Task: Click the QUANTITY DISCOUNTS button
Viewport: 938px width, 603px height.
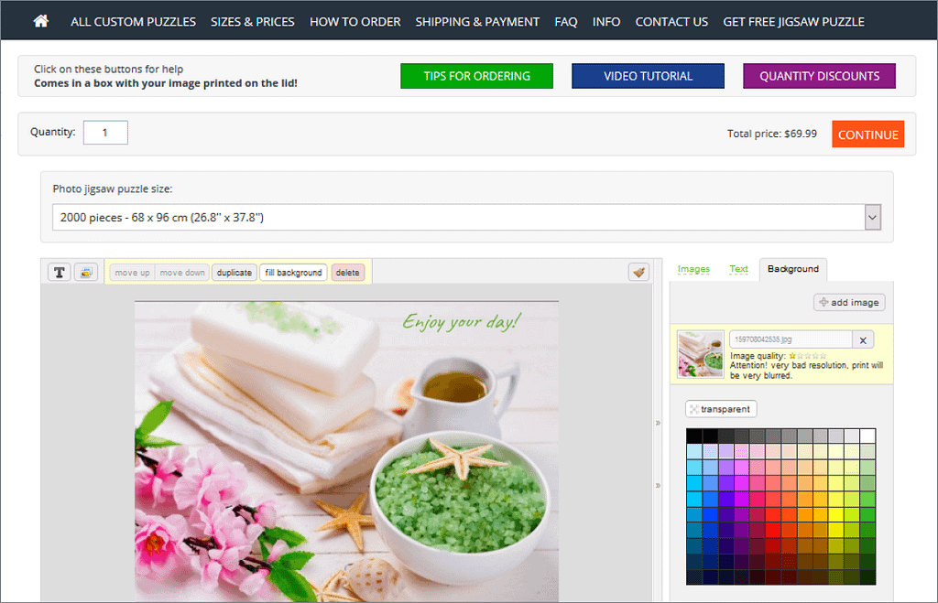Action: [819, 76]
